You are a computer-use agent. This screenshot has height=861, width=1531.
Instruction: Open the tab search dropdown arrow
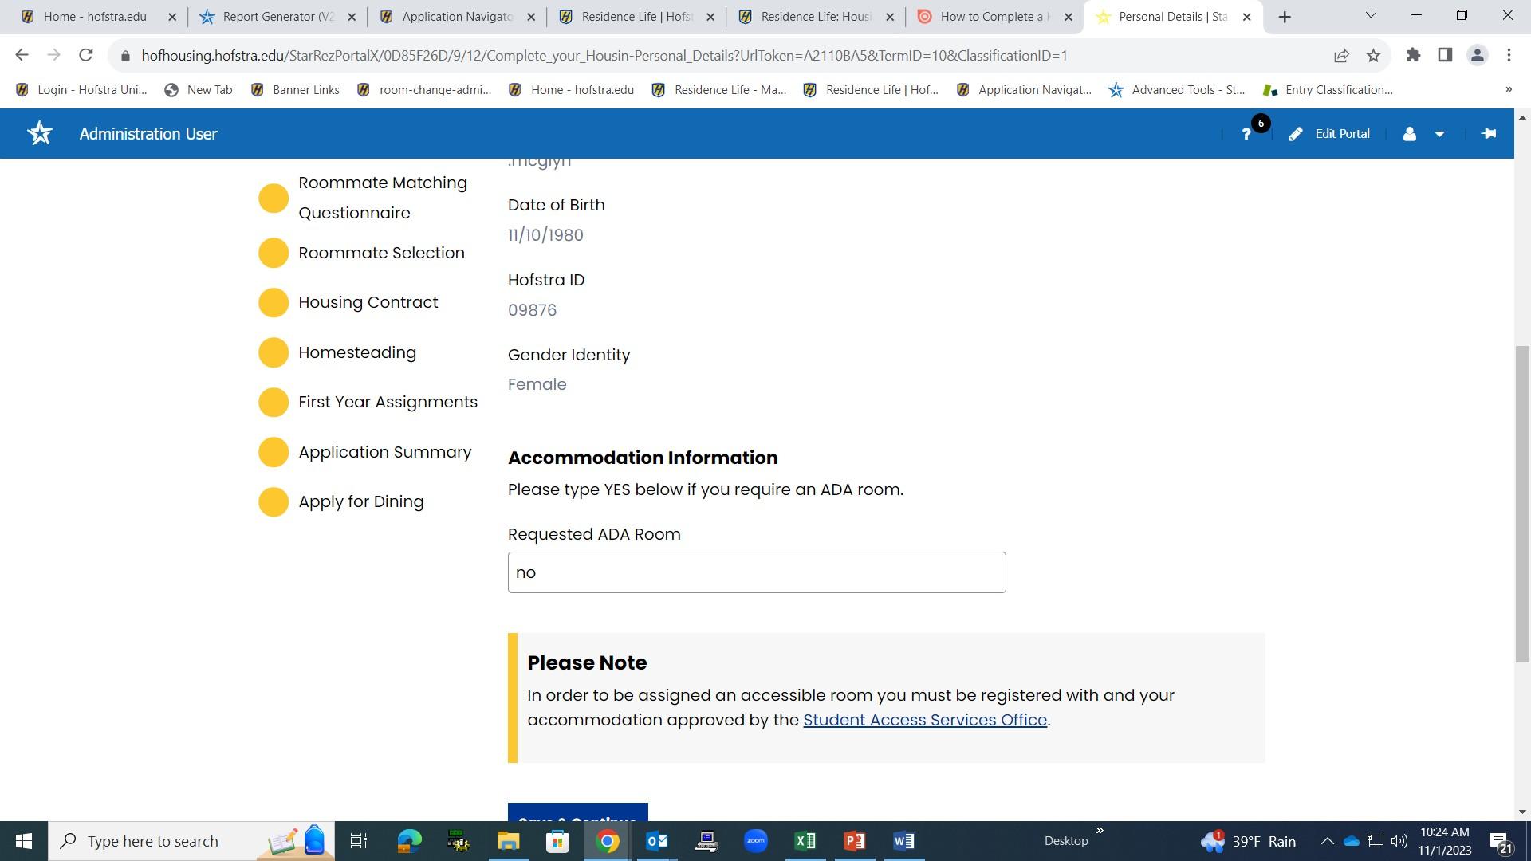coord(1371,16)
